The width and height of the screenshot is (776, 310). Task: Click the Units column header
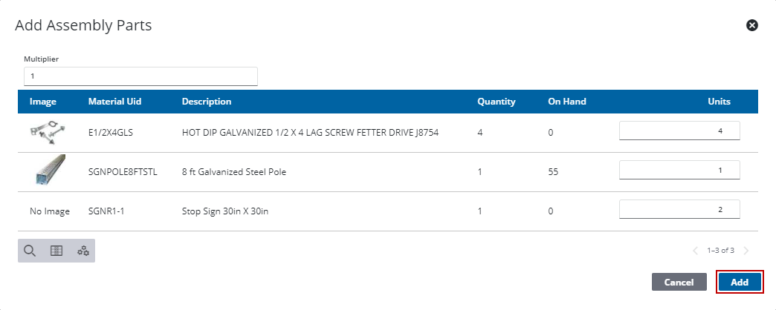(x=719, y=102)
